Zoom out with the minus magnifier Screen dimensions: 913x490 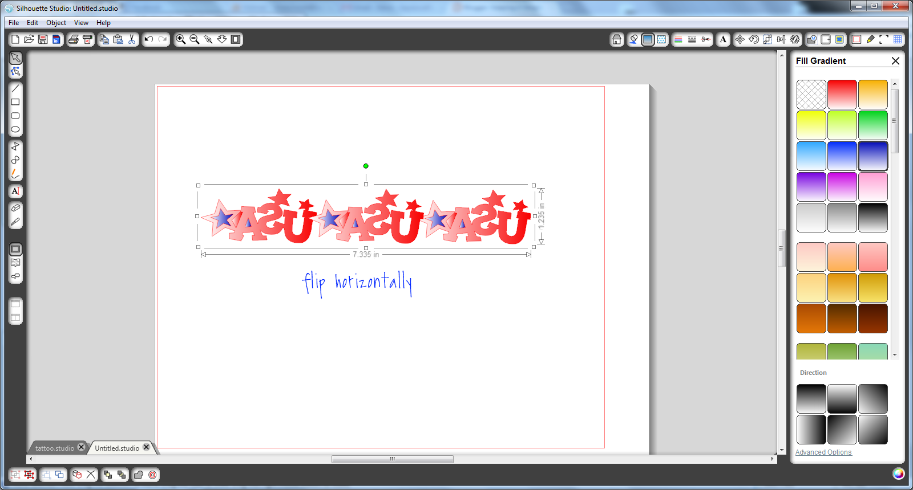tap(195, 39)
